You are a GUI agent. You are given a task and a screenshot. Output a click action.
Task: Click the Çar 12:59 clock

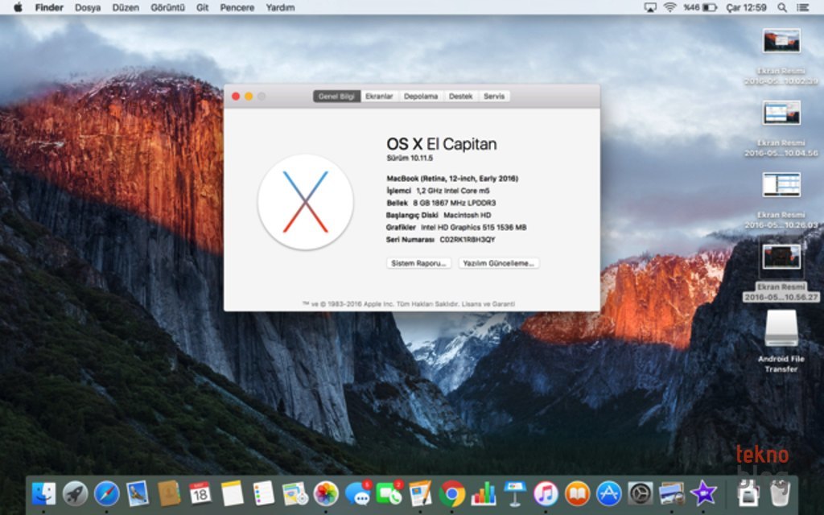click(x=746, y=7)
